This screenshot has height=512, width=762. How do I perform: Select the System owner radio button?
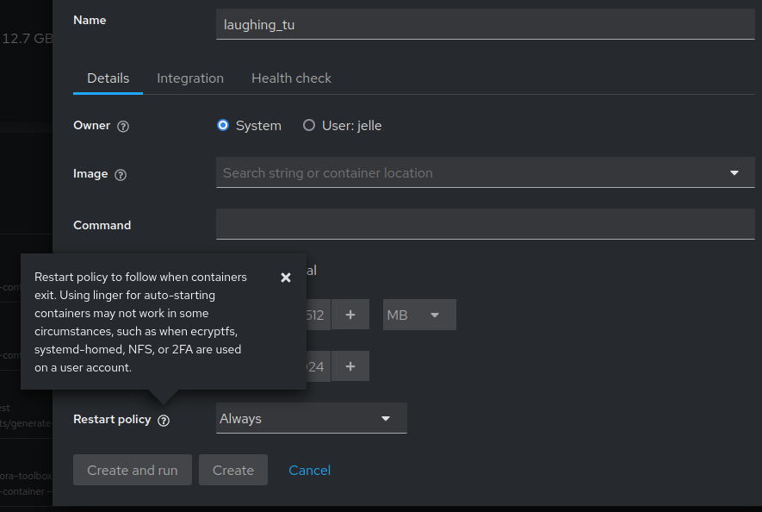[x=223, y=125]
